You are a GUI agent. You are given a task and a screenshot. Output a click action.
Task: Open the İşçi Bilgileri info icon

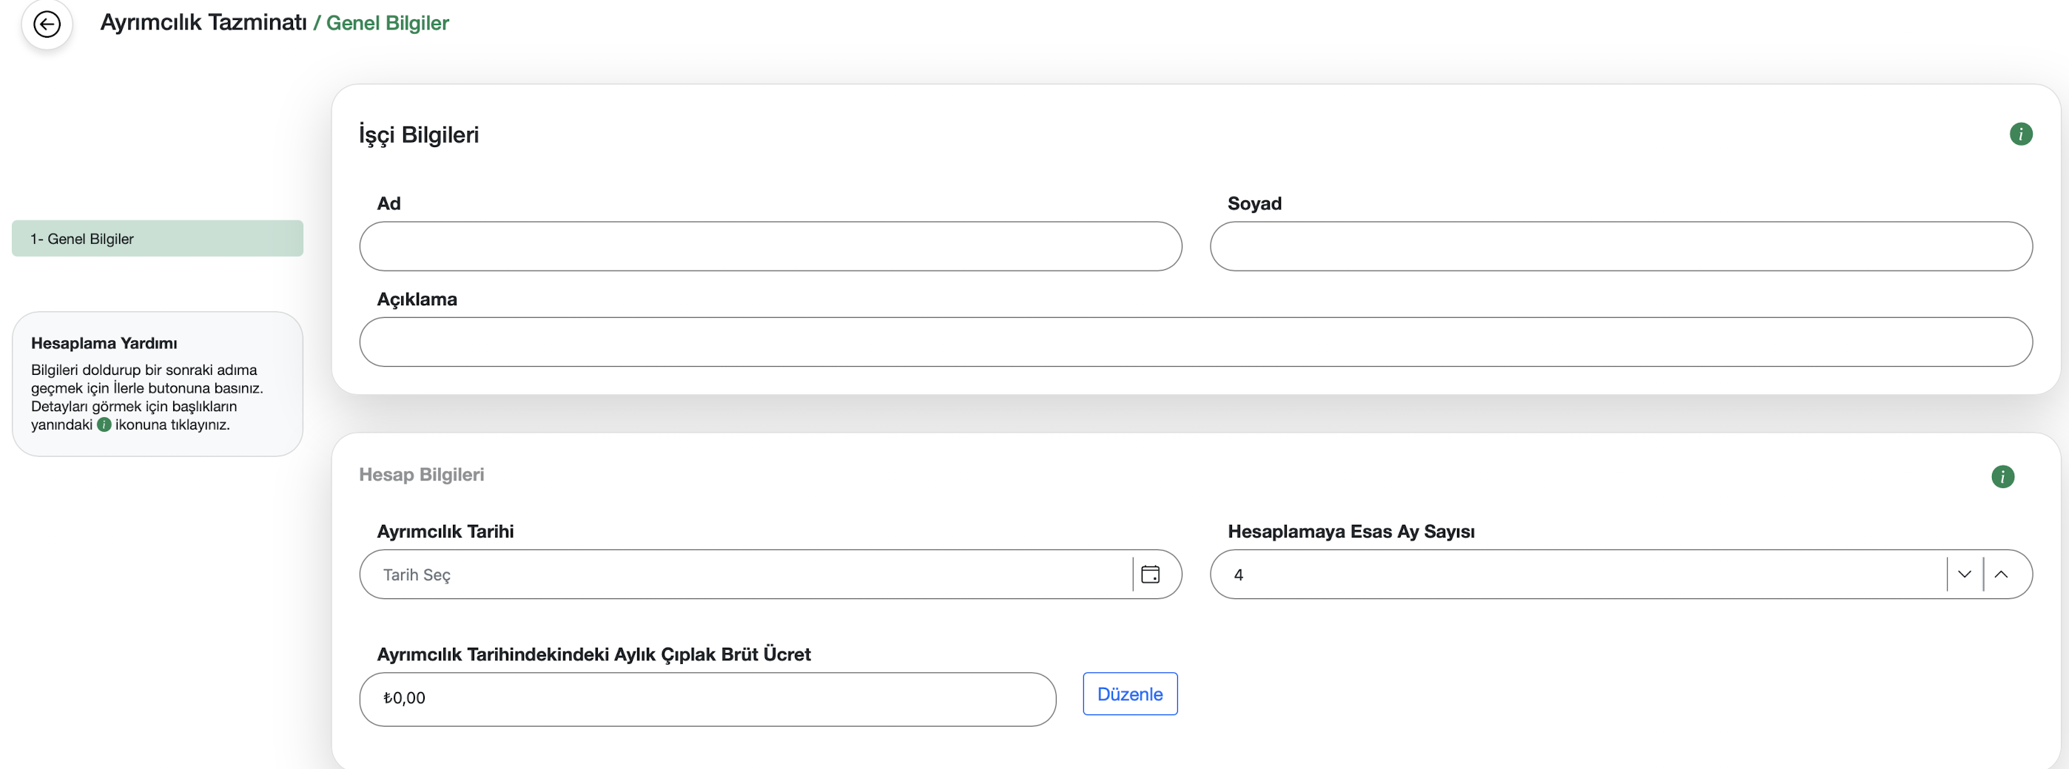click(2020, 134)
